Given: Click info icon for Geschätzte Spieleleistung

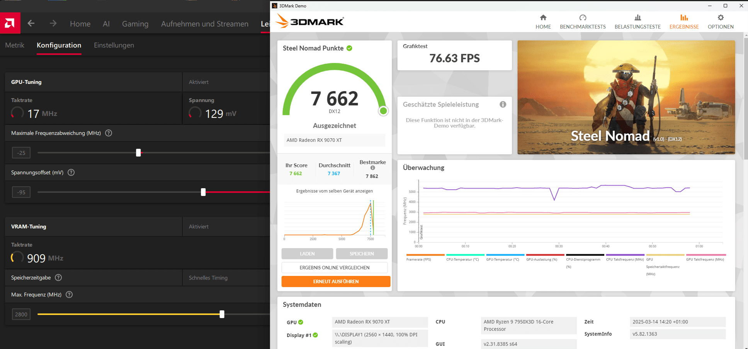Looking at the screenshot, I should 503,104.
